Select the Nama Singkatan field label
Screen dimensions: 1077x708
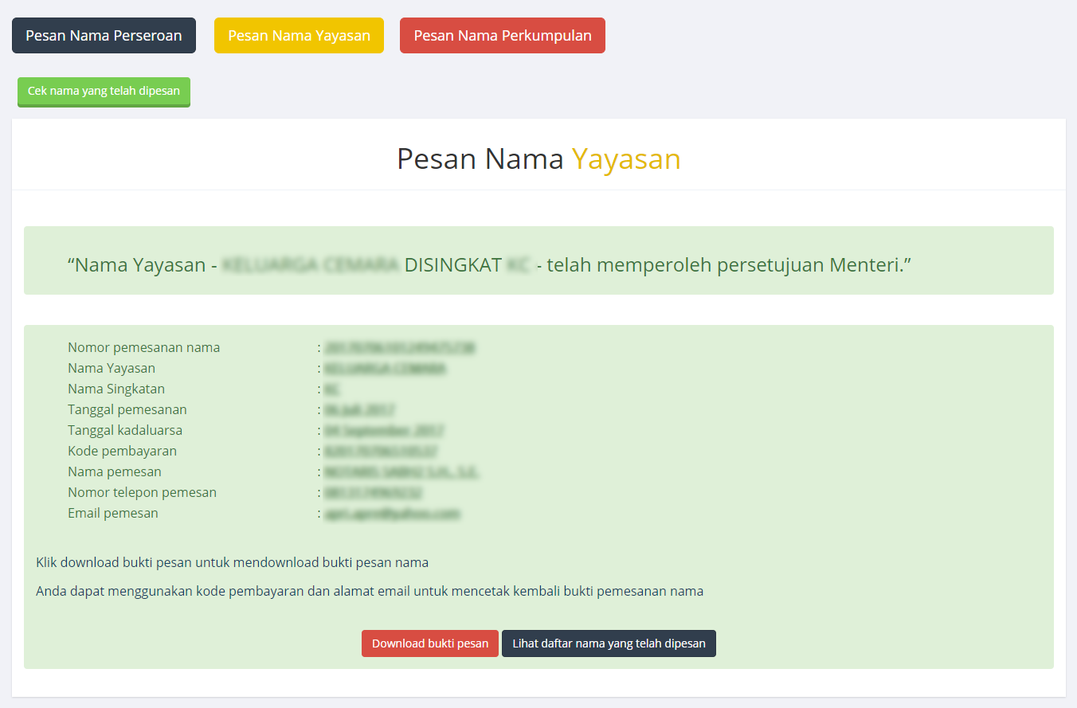116,389
